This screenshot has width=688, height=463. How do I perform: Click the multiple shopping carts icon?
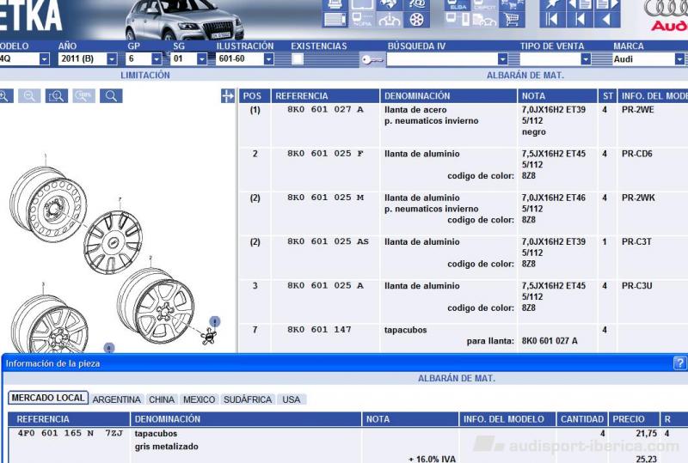click(x=512, y=5)
